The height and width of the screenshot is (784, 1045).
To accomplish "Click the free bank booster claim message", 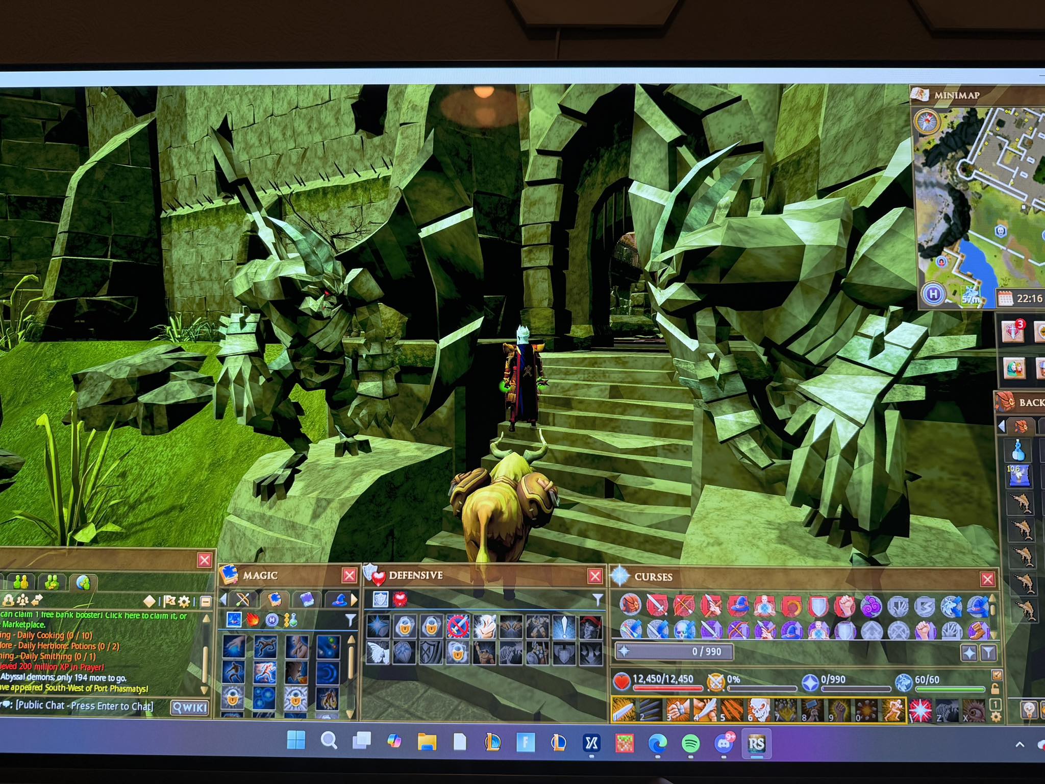I will coord(94,620).
